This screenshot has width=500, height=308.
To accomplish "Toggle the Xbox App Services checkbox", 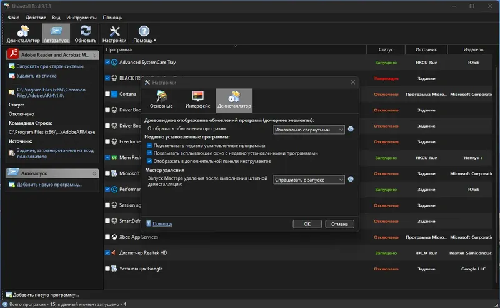I will 107,237.
